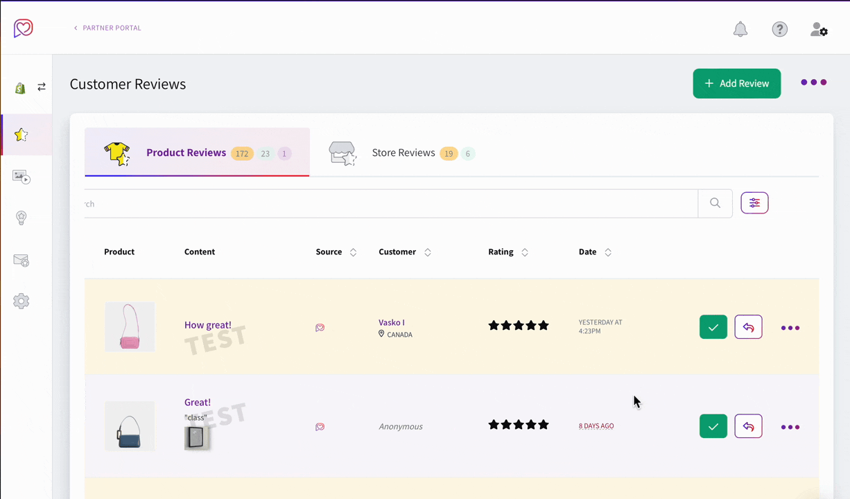850x499 pixels.
Task: Click the Add Review button
Action: tap(736, 83)
